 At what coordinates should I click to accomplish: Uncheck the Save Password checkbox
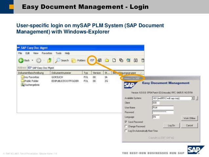[126, 122]
